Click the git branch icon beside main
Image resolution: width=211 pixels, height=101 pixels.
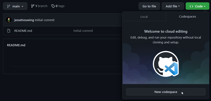(9, 6)
